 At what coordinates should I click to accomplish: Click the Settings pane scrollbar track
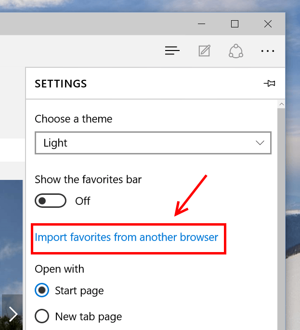281,219
